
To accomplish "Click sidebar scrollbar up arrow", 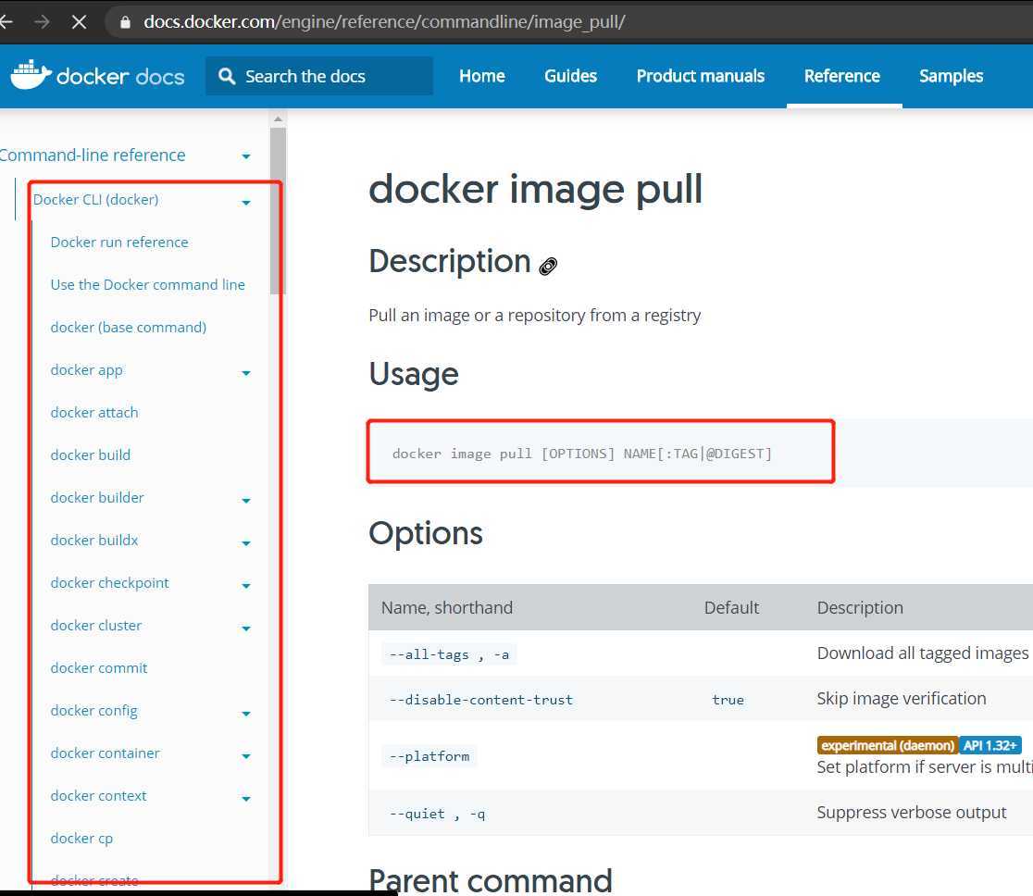I will pyautogui.click(x=278, y=119).
